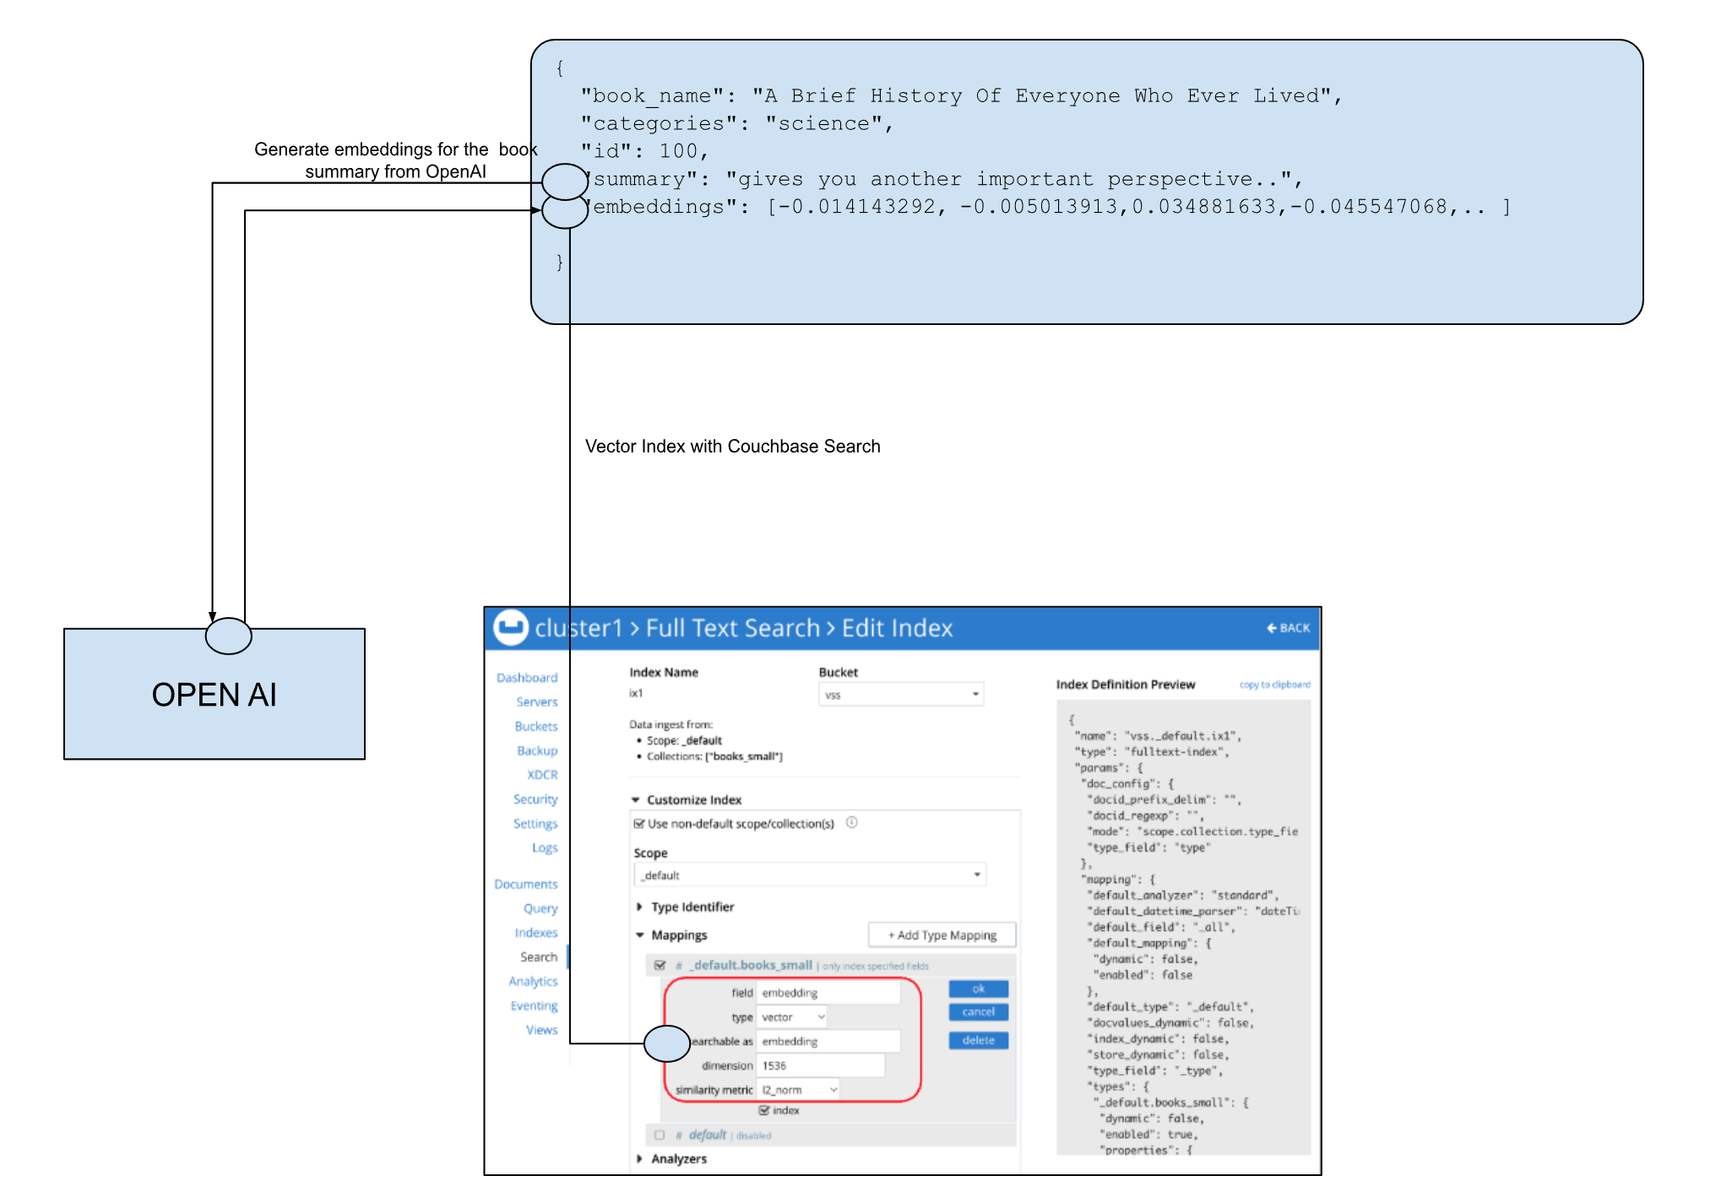
Task: Click the default disabled mapping name
Action: click(x=708, y=1135)
